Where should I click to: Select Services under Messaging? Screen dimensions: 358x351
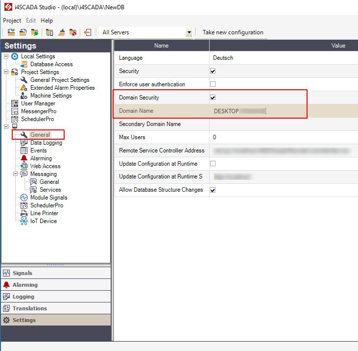[x=50, y=190]
